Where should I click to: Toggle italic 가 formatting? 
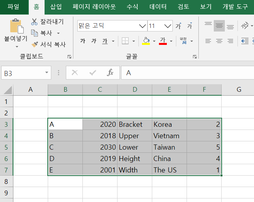[x=94, y=41]
